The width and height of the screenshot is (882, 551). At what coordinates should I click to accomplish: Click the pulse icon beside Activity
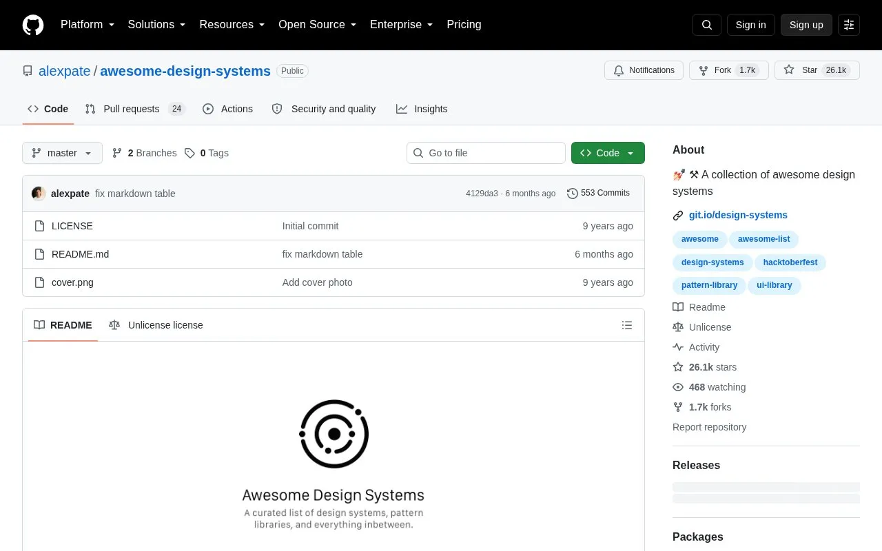(x=678, y=347)
